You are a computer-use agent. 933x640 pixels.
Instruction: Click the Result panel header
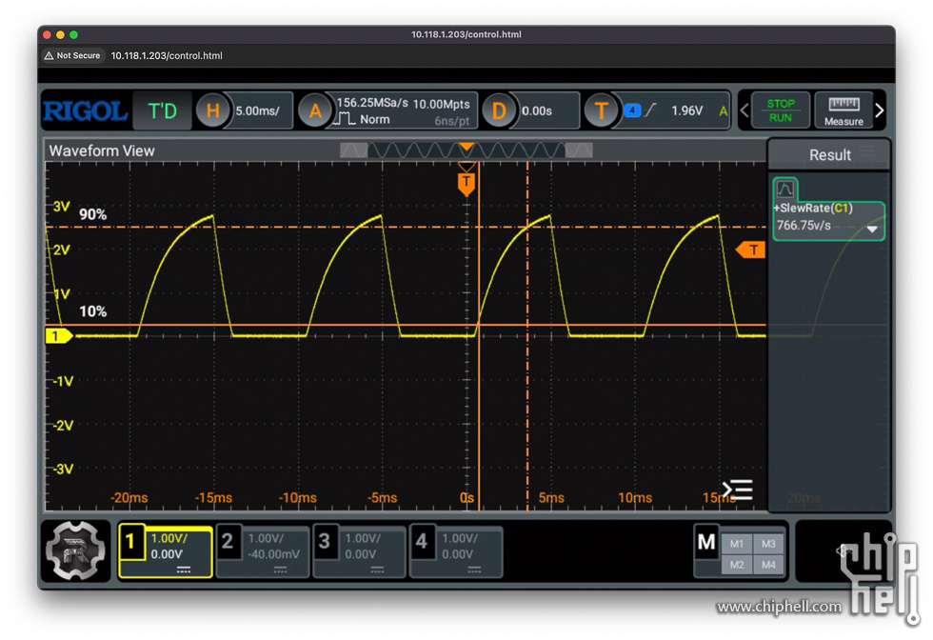pyautogui.click(x=829, y=155)
